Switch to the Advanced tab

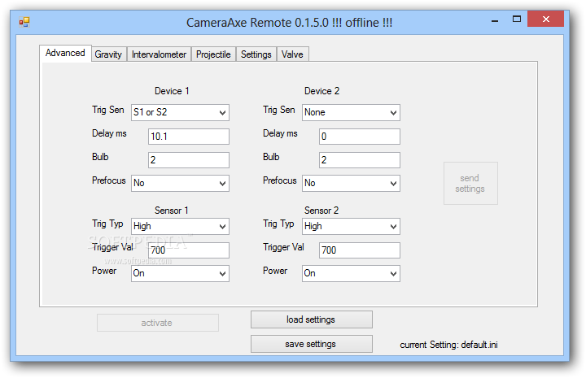(x=65, y=53)
